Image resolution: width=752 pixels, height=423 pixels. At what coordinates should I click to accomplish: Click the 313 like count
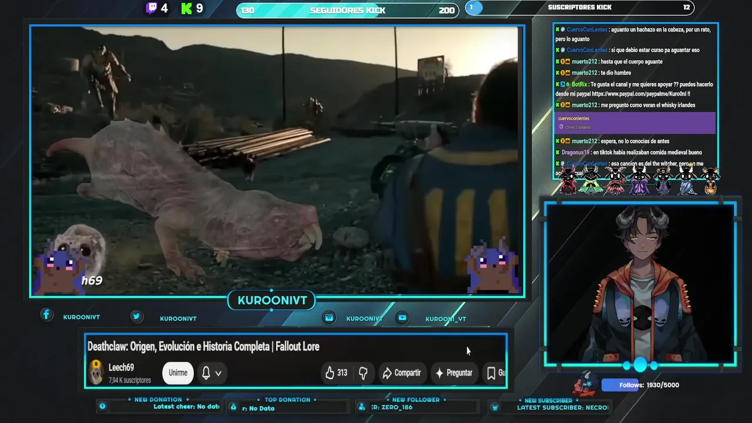[x=342, y=372]
